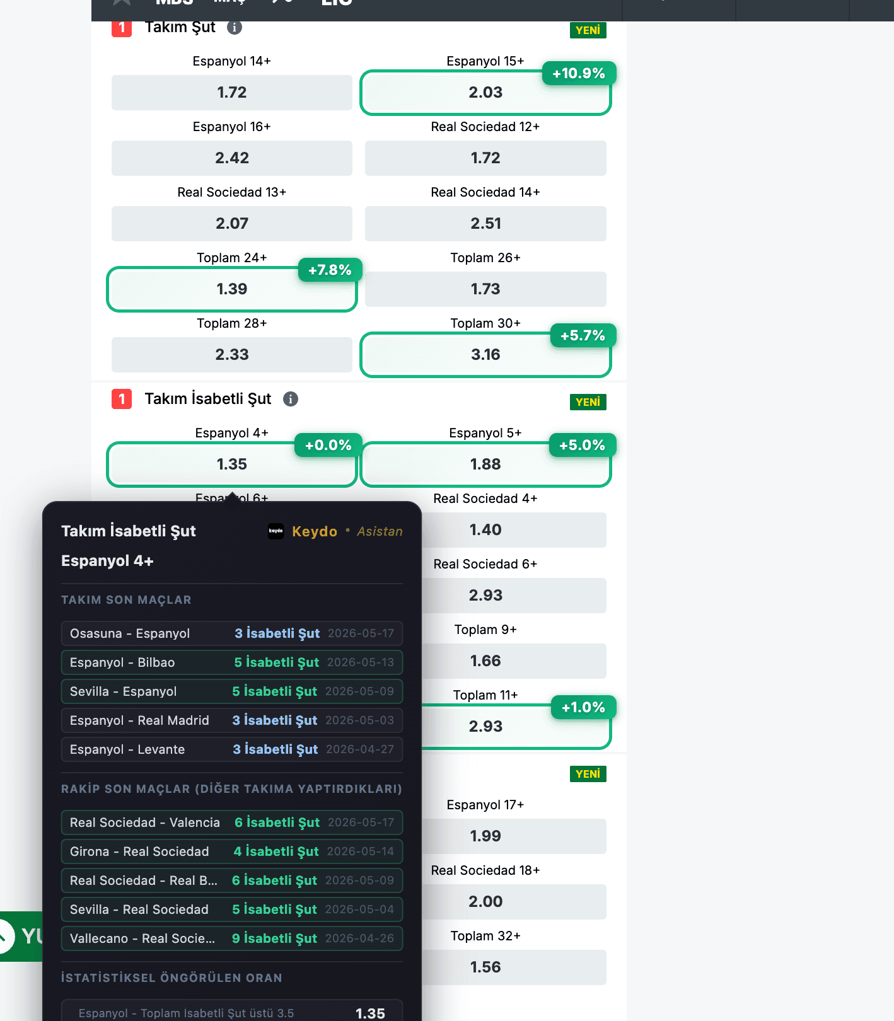Viewport: 894px width, 1021px height.
Task: Click the RAKİP SON MAÇLAR heading
Action: tap(231, 789)
